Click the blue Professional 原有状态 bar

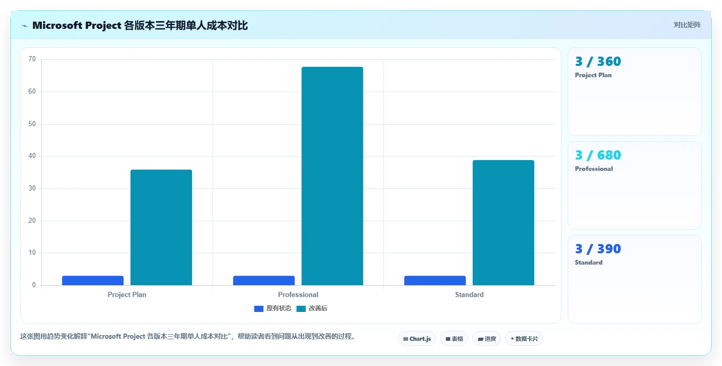point(264,281)
